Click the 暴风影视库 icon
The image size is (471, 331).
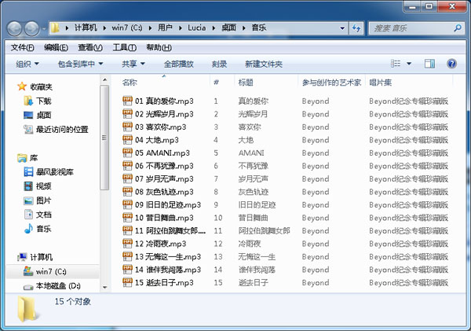[x=28, y=172]
